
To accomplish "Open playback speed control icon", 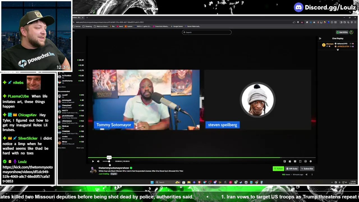I will 305,161.
